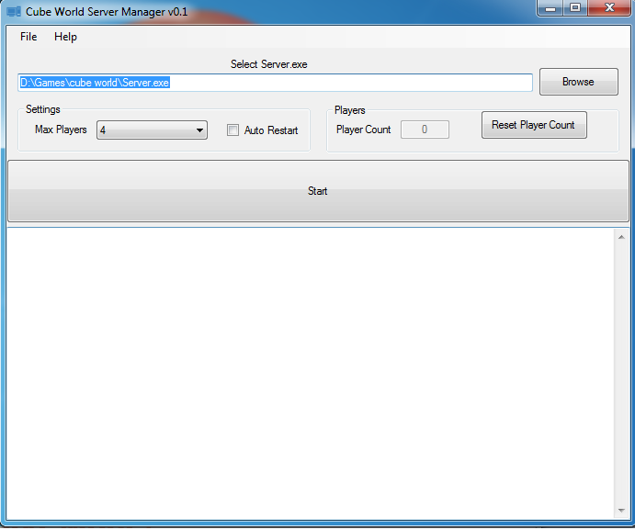
Task: Maximize the Server Manager window
Action: pyautogui.click(x=575, y=8)
